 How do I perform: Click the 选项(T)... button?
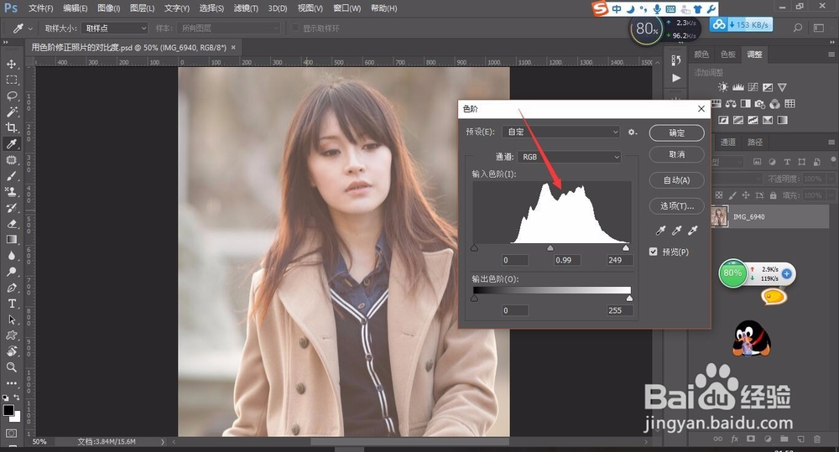click(676, 206)
